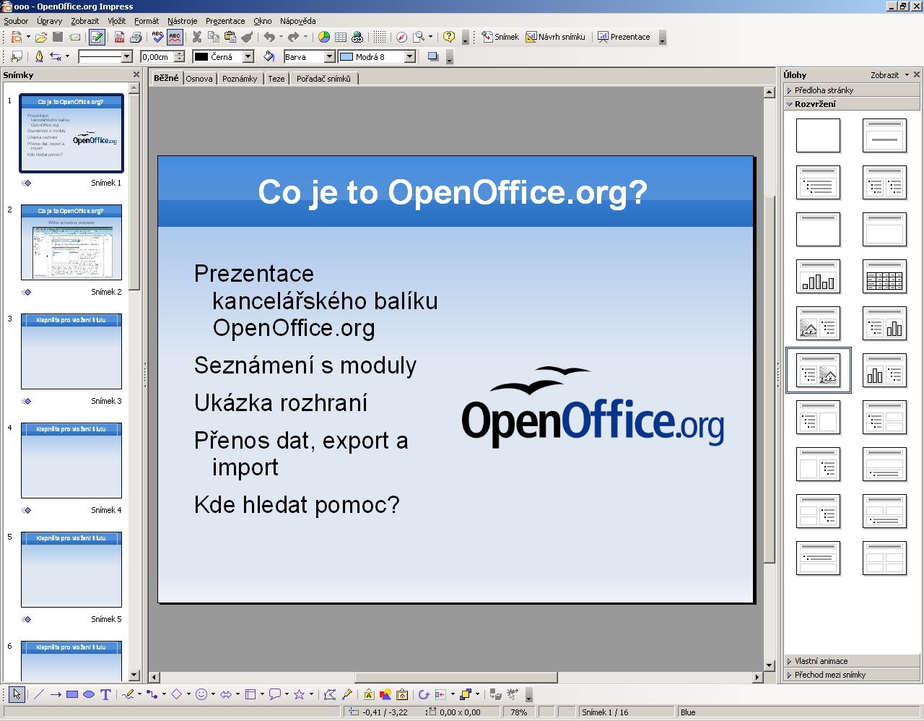
Task: Click the Undo arrow icon
Action: coord(269,37)
